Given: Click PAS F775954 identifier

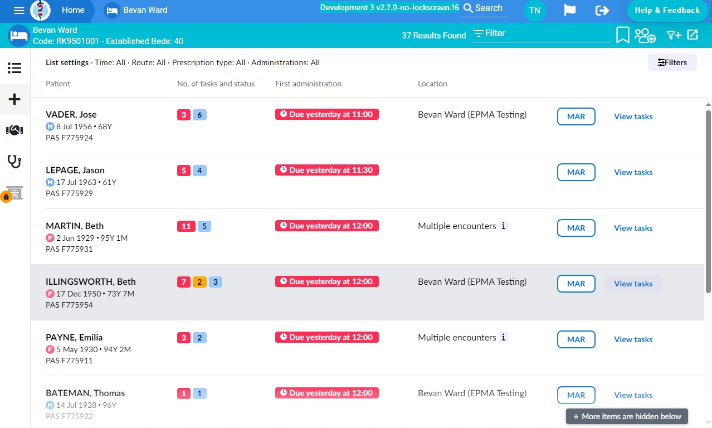Looking at the screenshot, I should (69, 305).
